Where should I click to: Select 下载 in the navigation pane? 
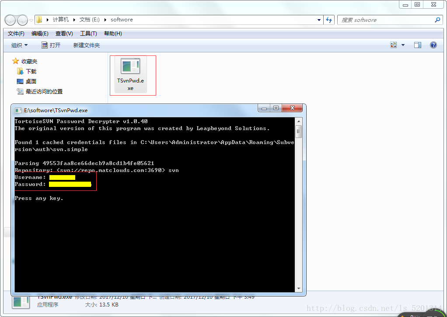[31, 72]
